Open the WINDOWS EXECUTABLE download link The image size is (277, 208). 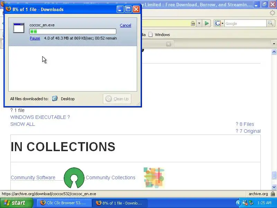(x=40, y=117)
